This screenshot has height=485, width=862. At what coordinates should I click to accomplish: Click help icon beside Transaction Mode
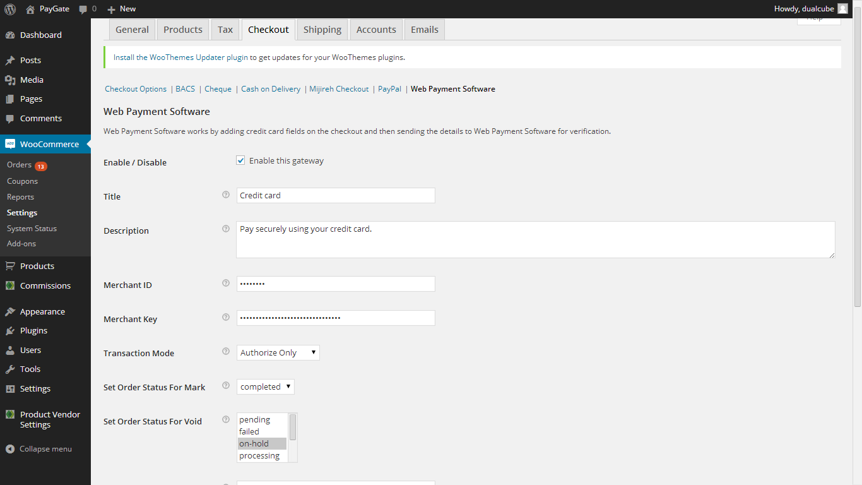tap(226, 351)
